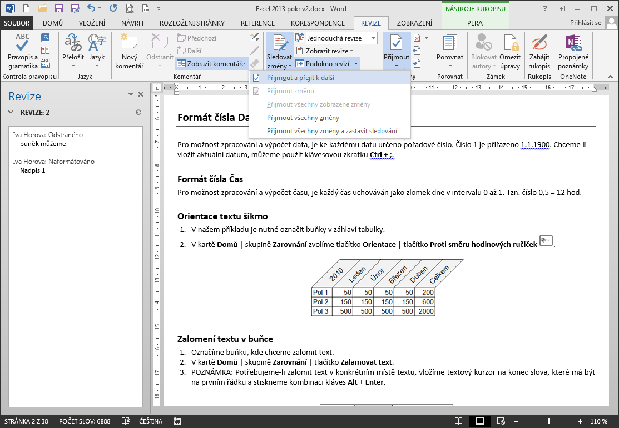619x428 pixels.
Task: Run Pravopis a gramatika check
Action: (x=22, y=52)
